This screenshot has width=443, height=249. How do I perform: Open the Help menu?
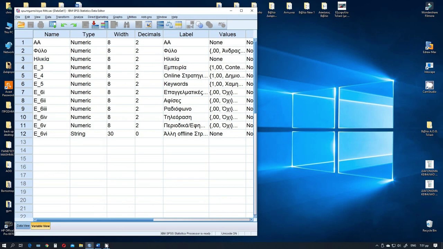point(174,17)
